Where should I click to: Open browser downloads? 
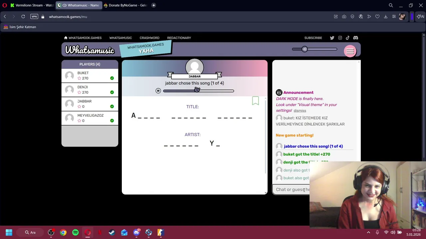tap(385, 17)
